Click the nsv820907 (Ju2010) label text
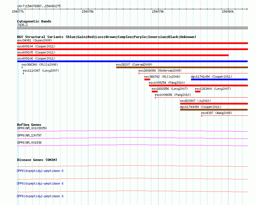256x205 pixels. [x=195, y=101]
